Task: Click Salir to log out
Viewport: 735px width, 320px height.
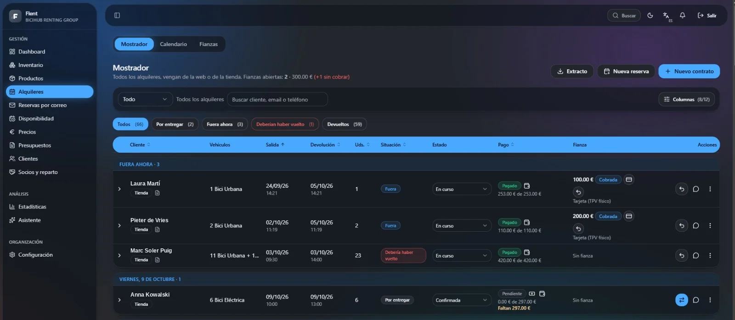Action: click(x=707, y=16)
